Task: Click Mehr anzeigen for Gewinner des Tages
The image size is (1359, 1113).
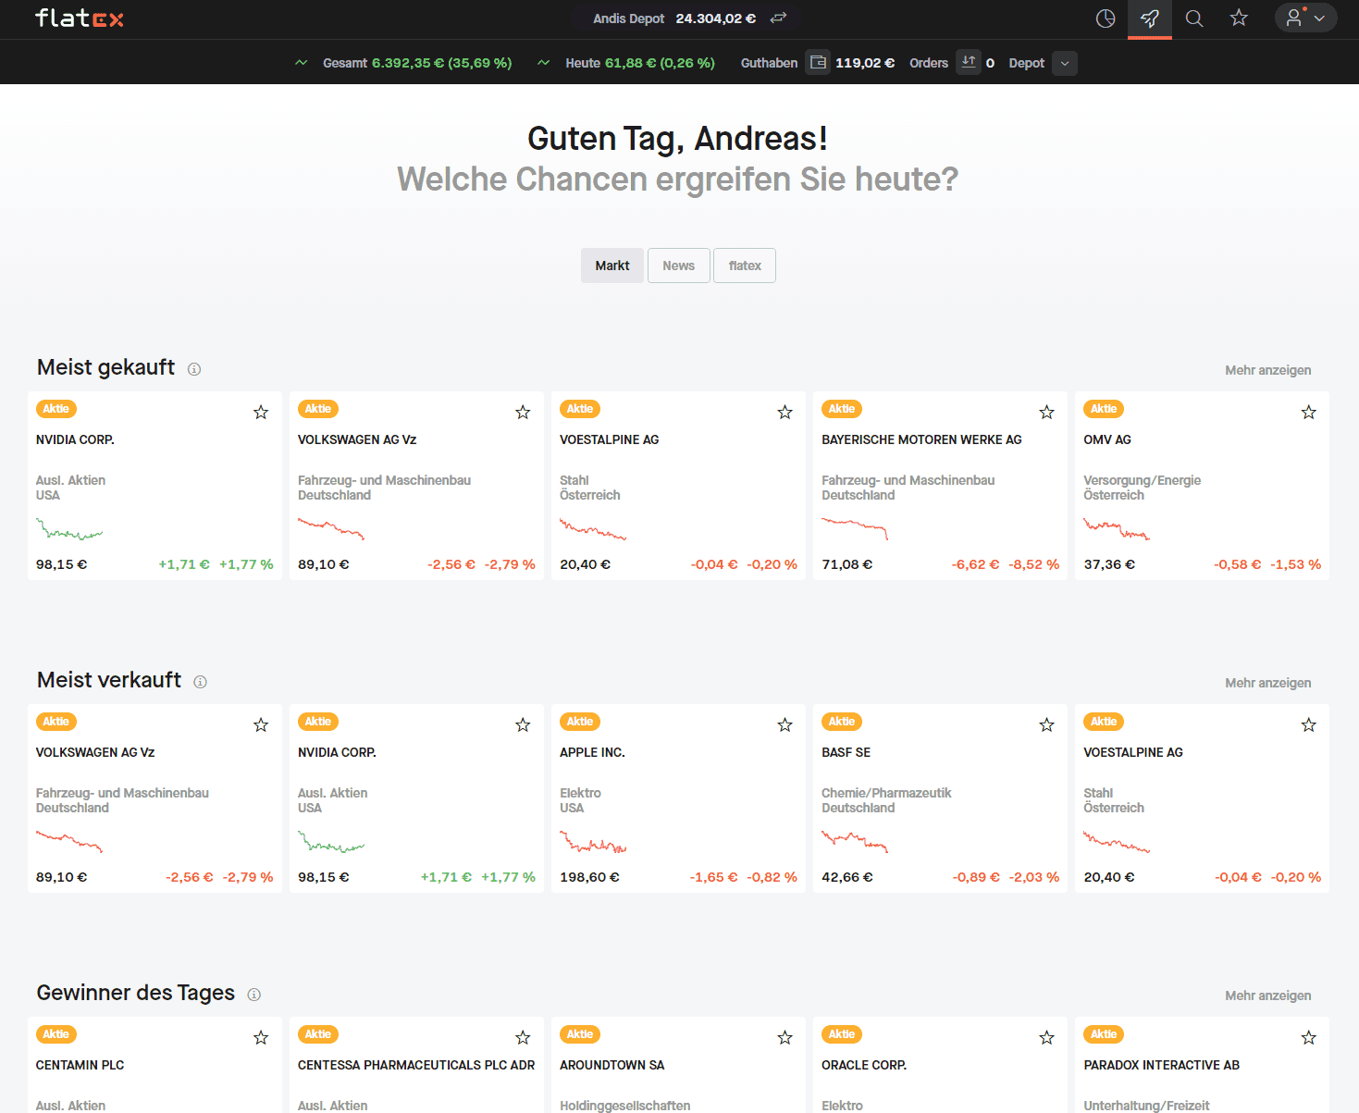Action: [1268, 996]
